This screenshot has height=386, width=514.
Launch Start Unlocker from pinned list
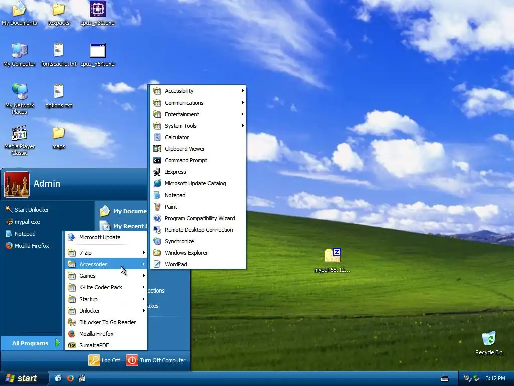27,210
